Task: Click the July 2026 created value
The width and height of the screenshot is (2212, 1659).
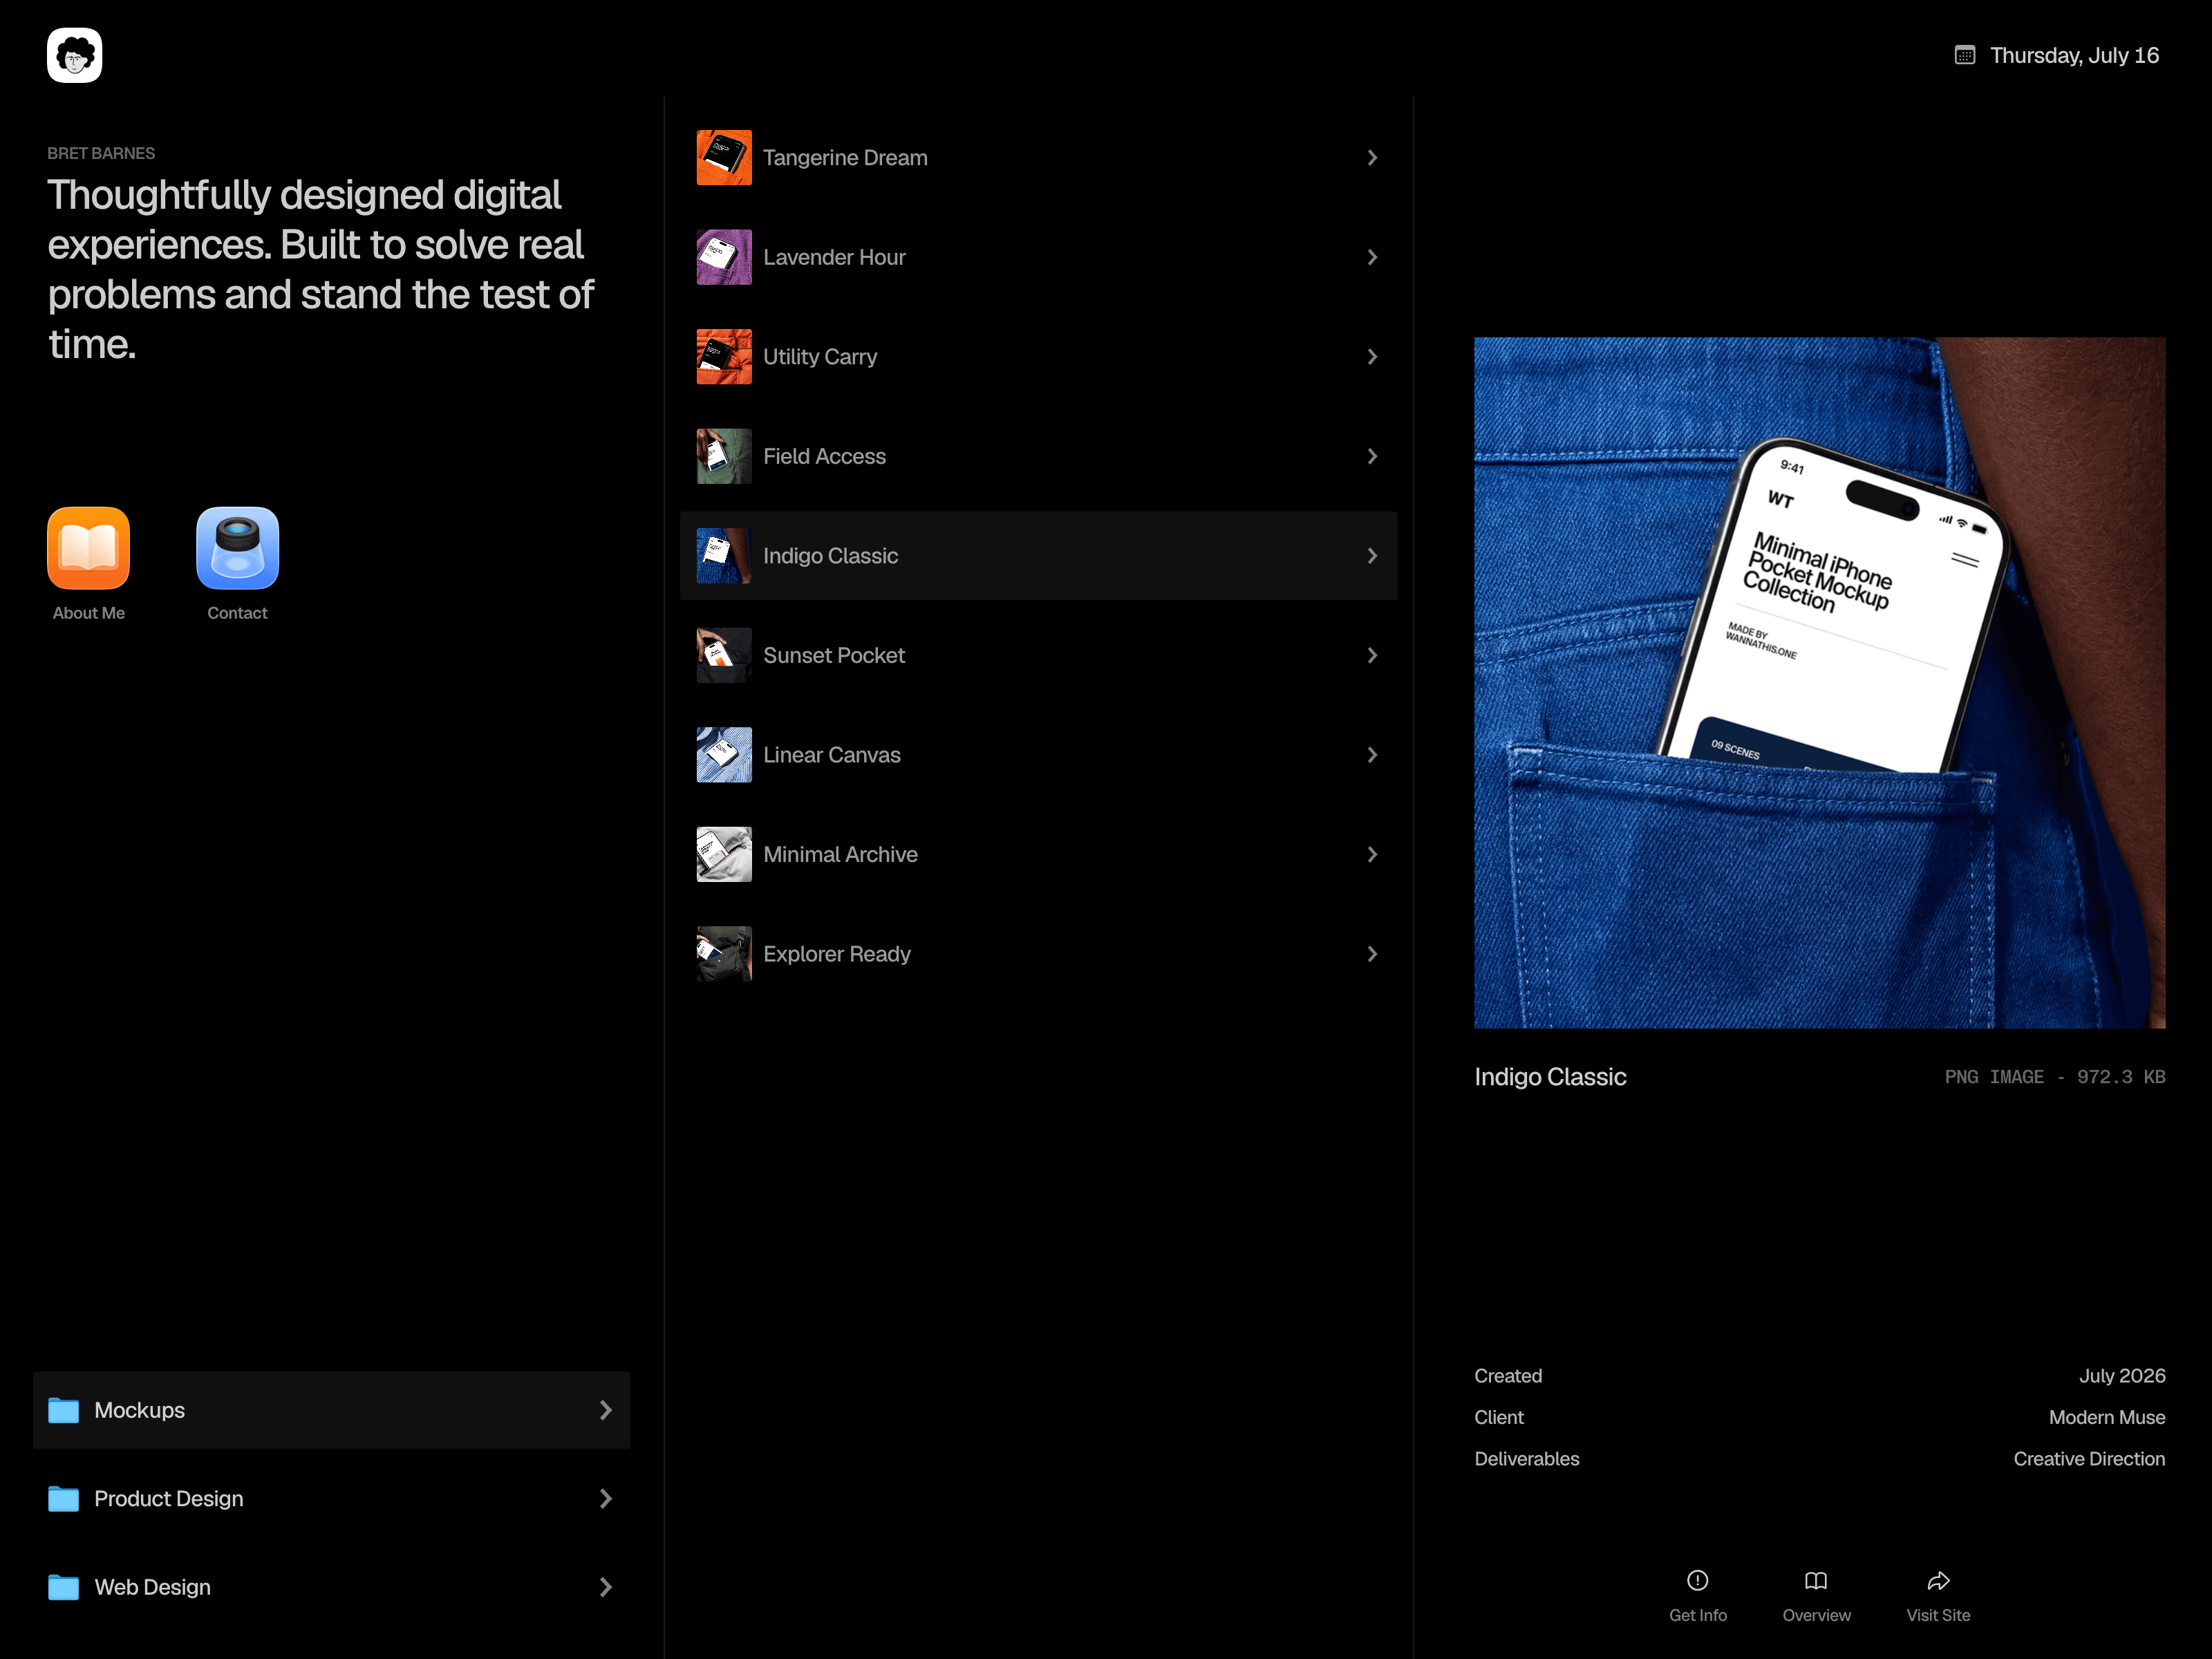Action: coord(2122,1376)
